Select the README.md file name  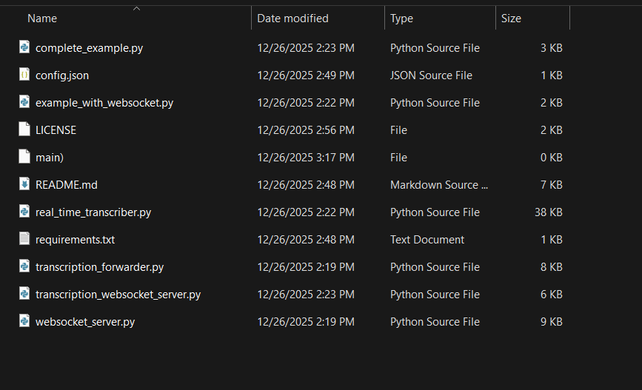(67, 185)
